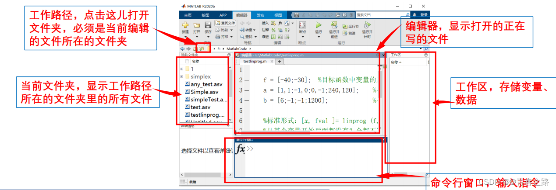Expand the simplex folder
This screenshot has width=556, height=190.
182,76
